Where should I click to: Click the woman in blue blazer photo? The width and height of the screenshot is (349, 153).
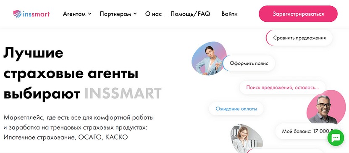(209, 58)
